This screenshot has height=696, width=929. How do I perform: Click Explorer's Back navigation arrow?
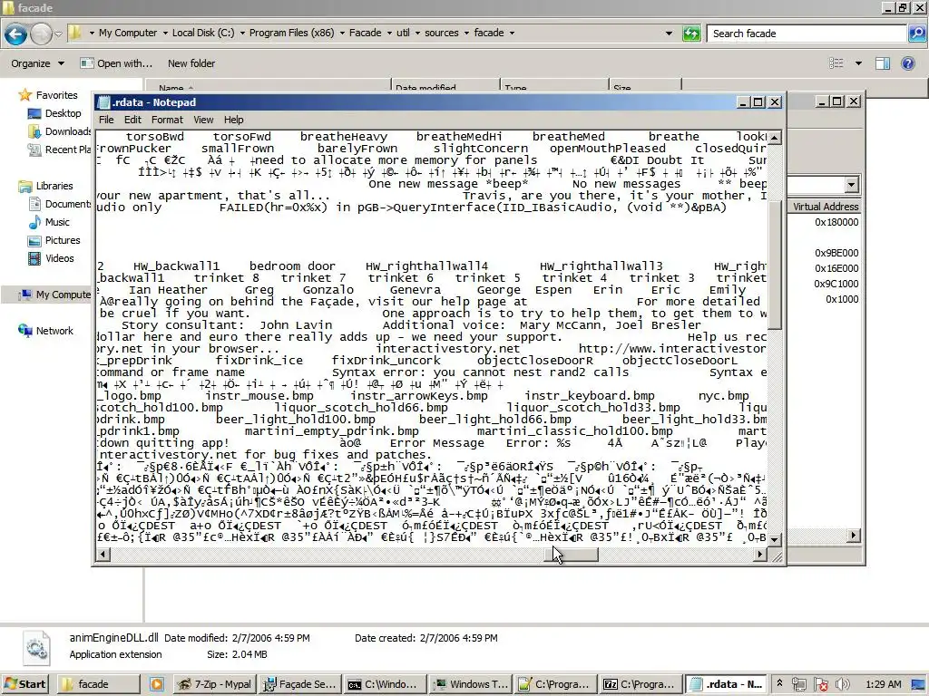point(16,34)
